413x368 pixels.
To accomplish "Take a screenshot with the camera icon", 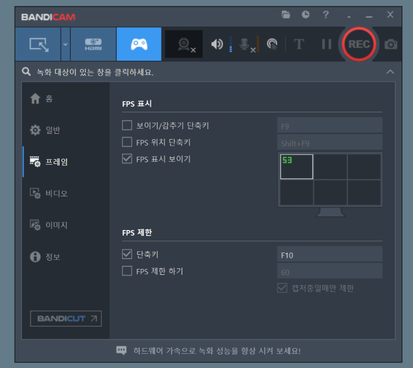I will tap(391, 44).
